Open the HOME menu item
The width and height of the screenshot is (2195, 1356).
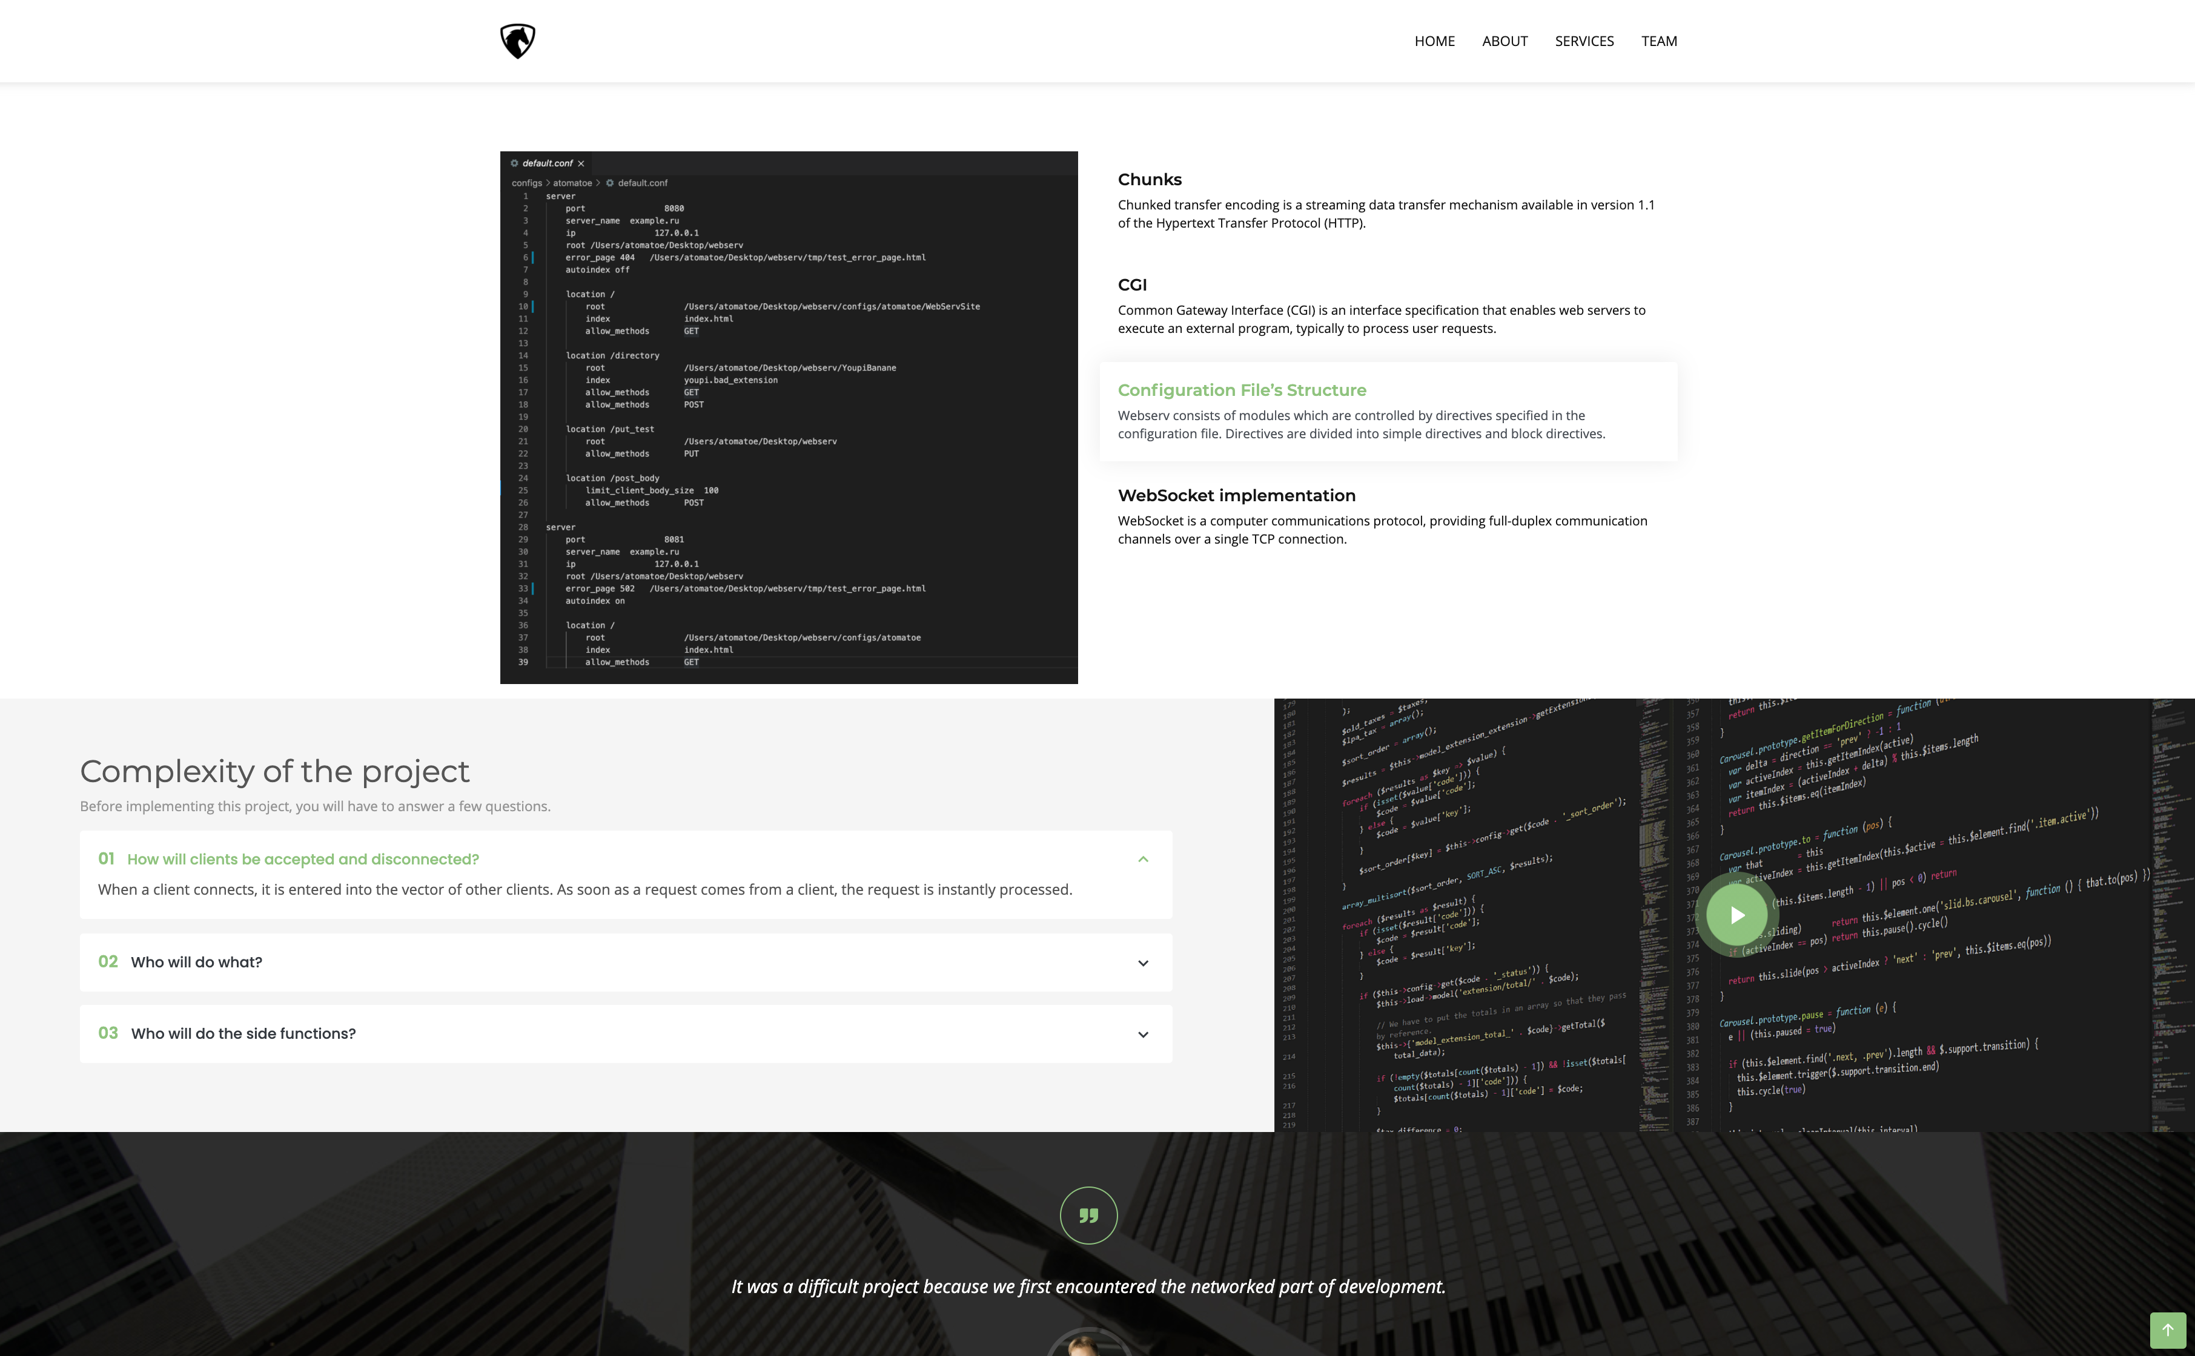(1434, 41)
